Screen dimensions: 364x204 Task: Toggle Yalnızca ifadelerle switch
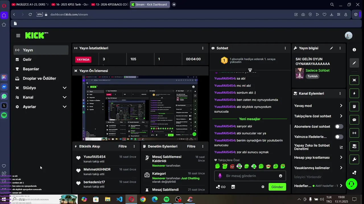pos(339,137)
